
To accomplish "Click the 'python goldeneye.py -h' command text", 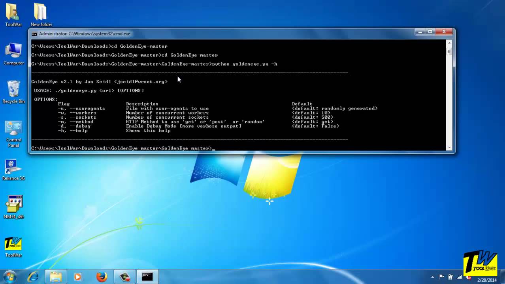I will [x=245, y=64].
